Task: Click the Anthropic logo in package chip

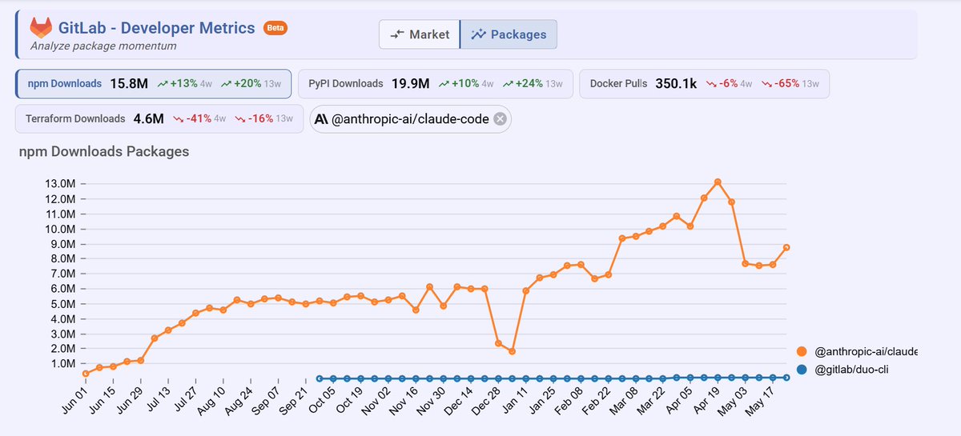Action: pyautogui.click(x=321, y=119)
